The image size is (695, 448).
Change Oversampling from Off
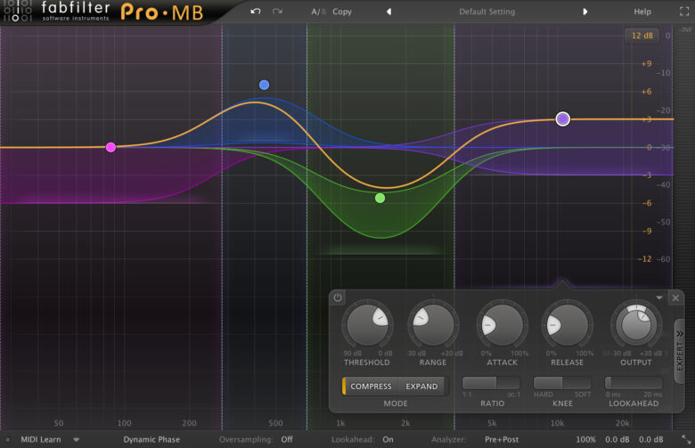pos(287,440)
